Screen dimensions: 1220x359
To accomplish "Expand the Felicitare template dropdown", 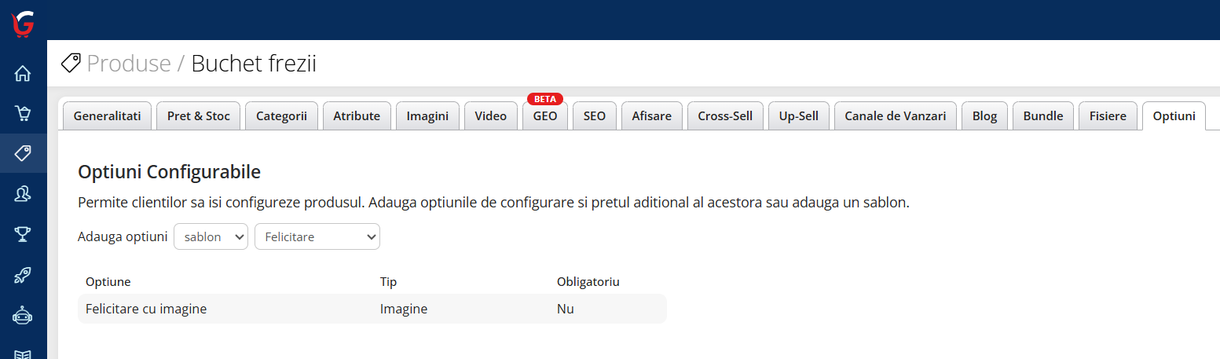I will click(317, 236).
